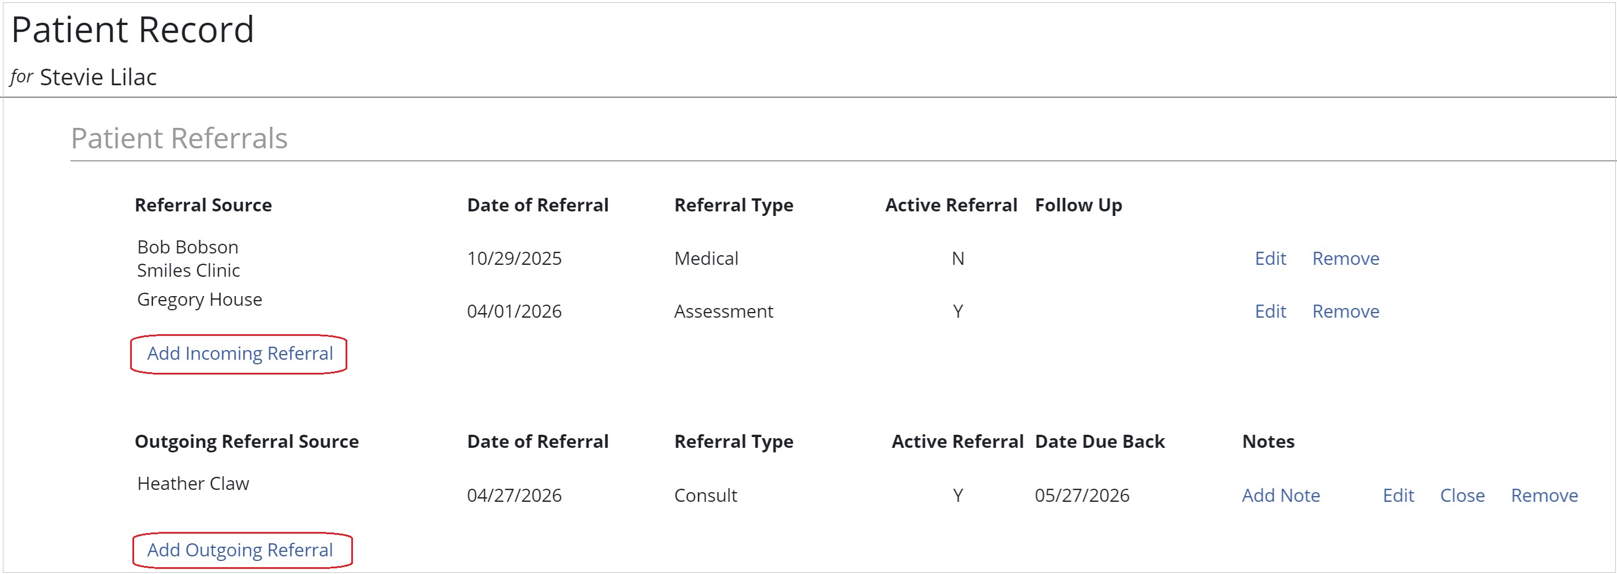Add Note to Heather Claw referral
This screenshot has height=574, width=1617.
coord(1281,496)
